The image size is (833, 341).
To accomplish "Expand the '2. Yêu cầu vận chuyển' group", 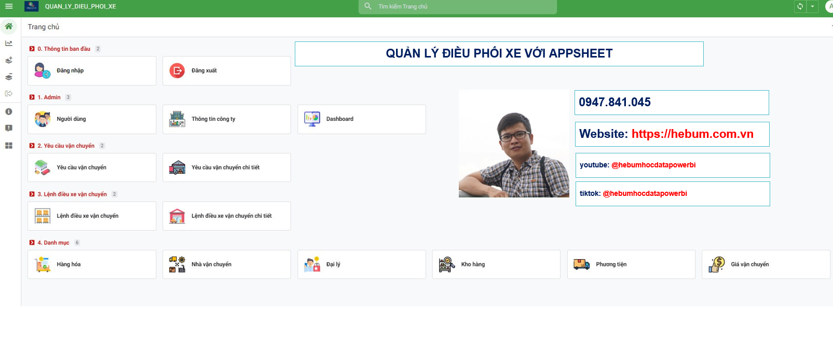I will [x=32, y=146].
